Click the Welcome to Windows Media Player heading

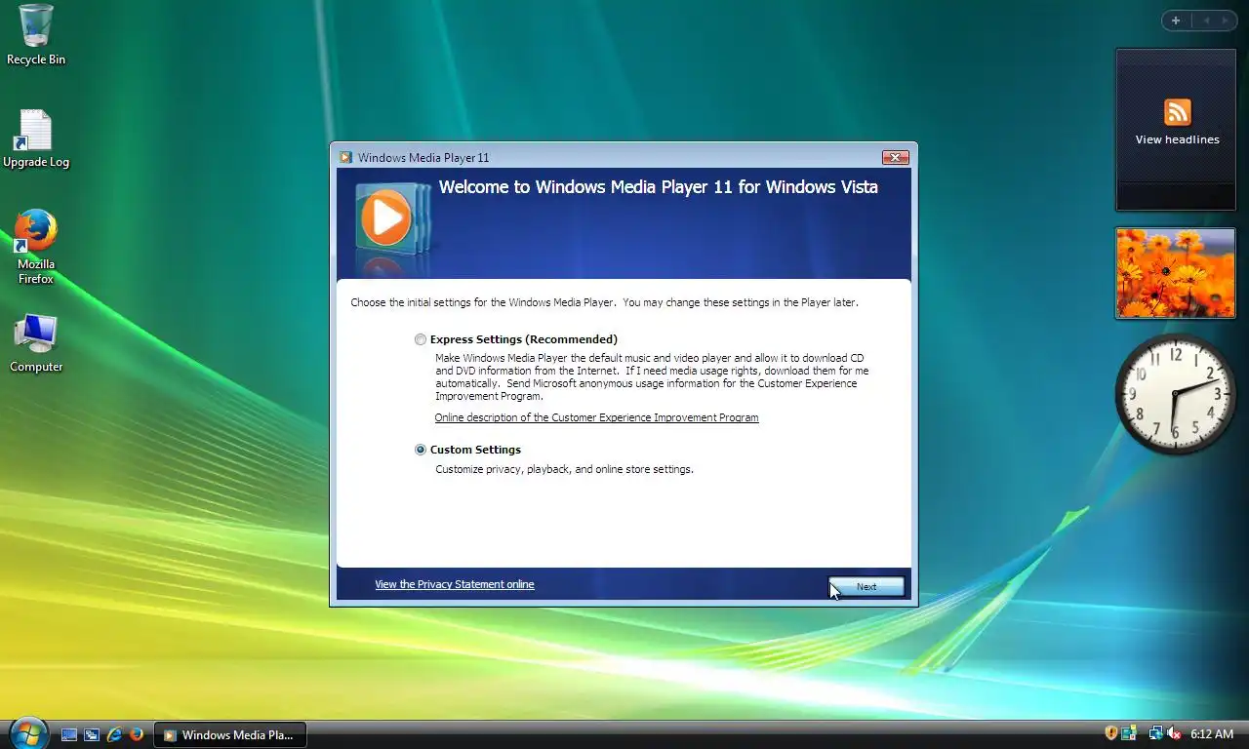click(659, 186)
